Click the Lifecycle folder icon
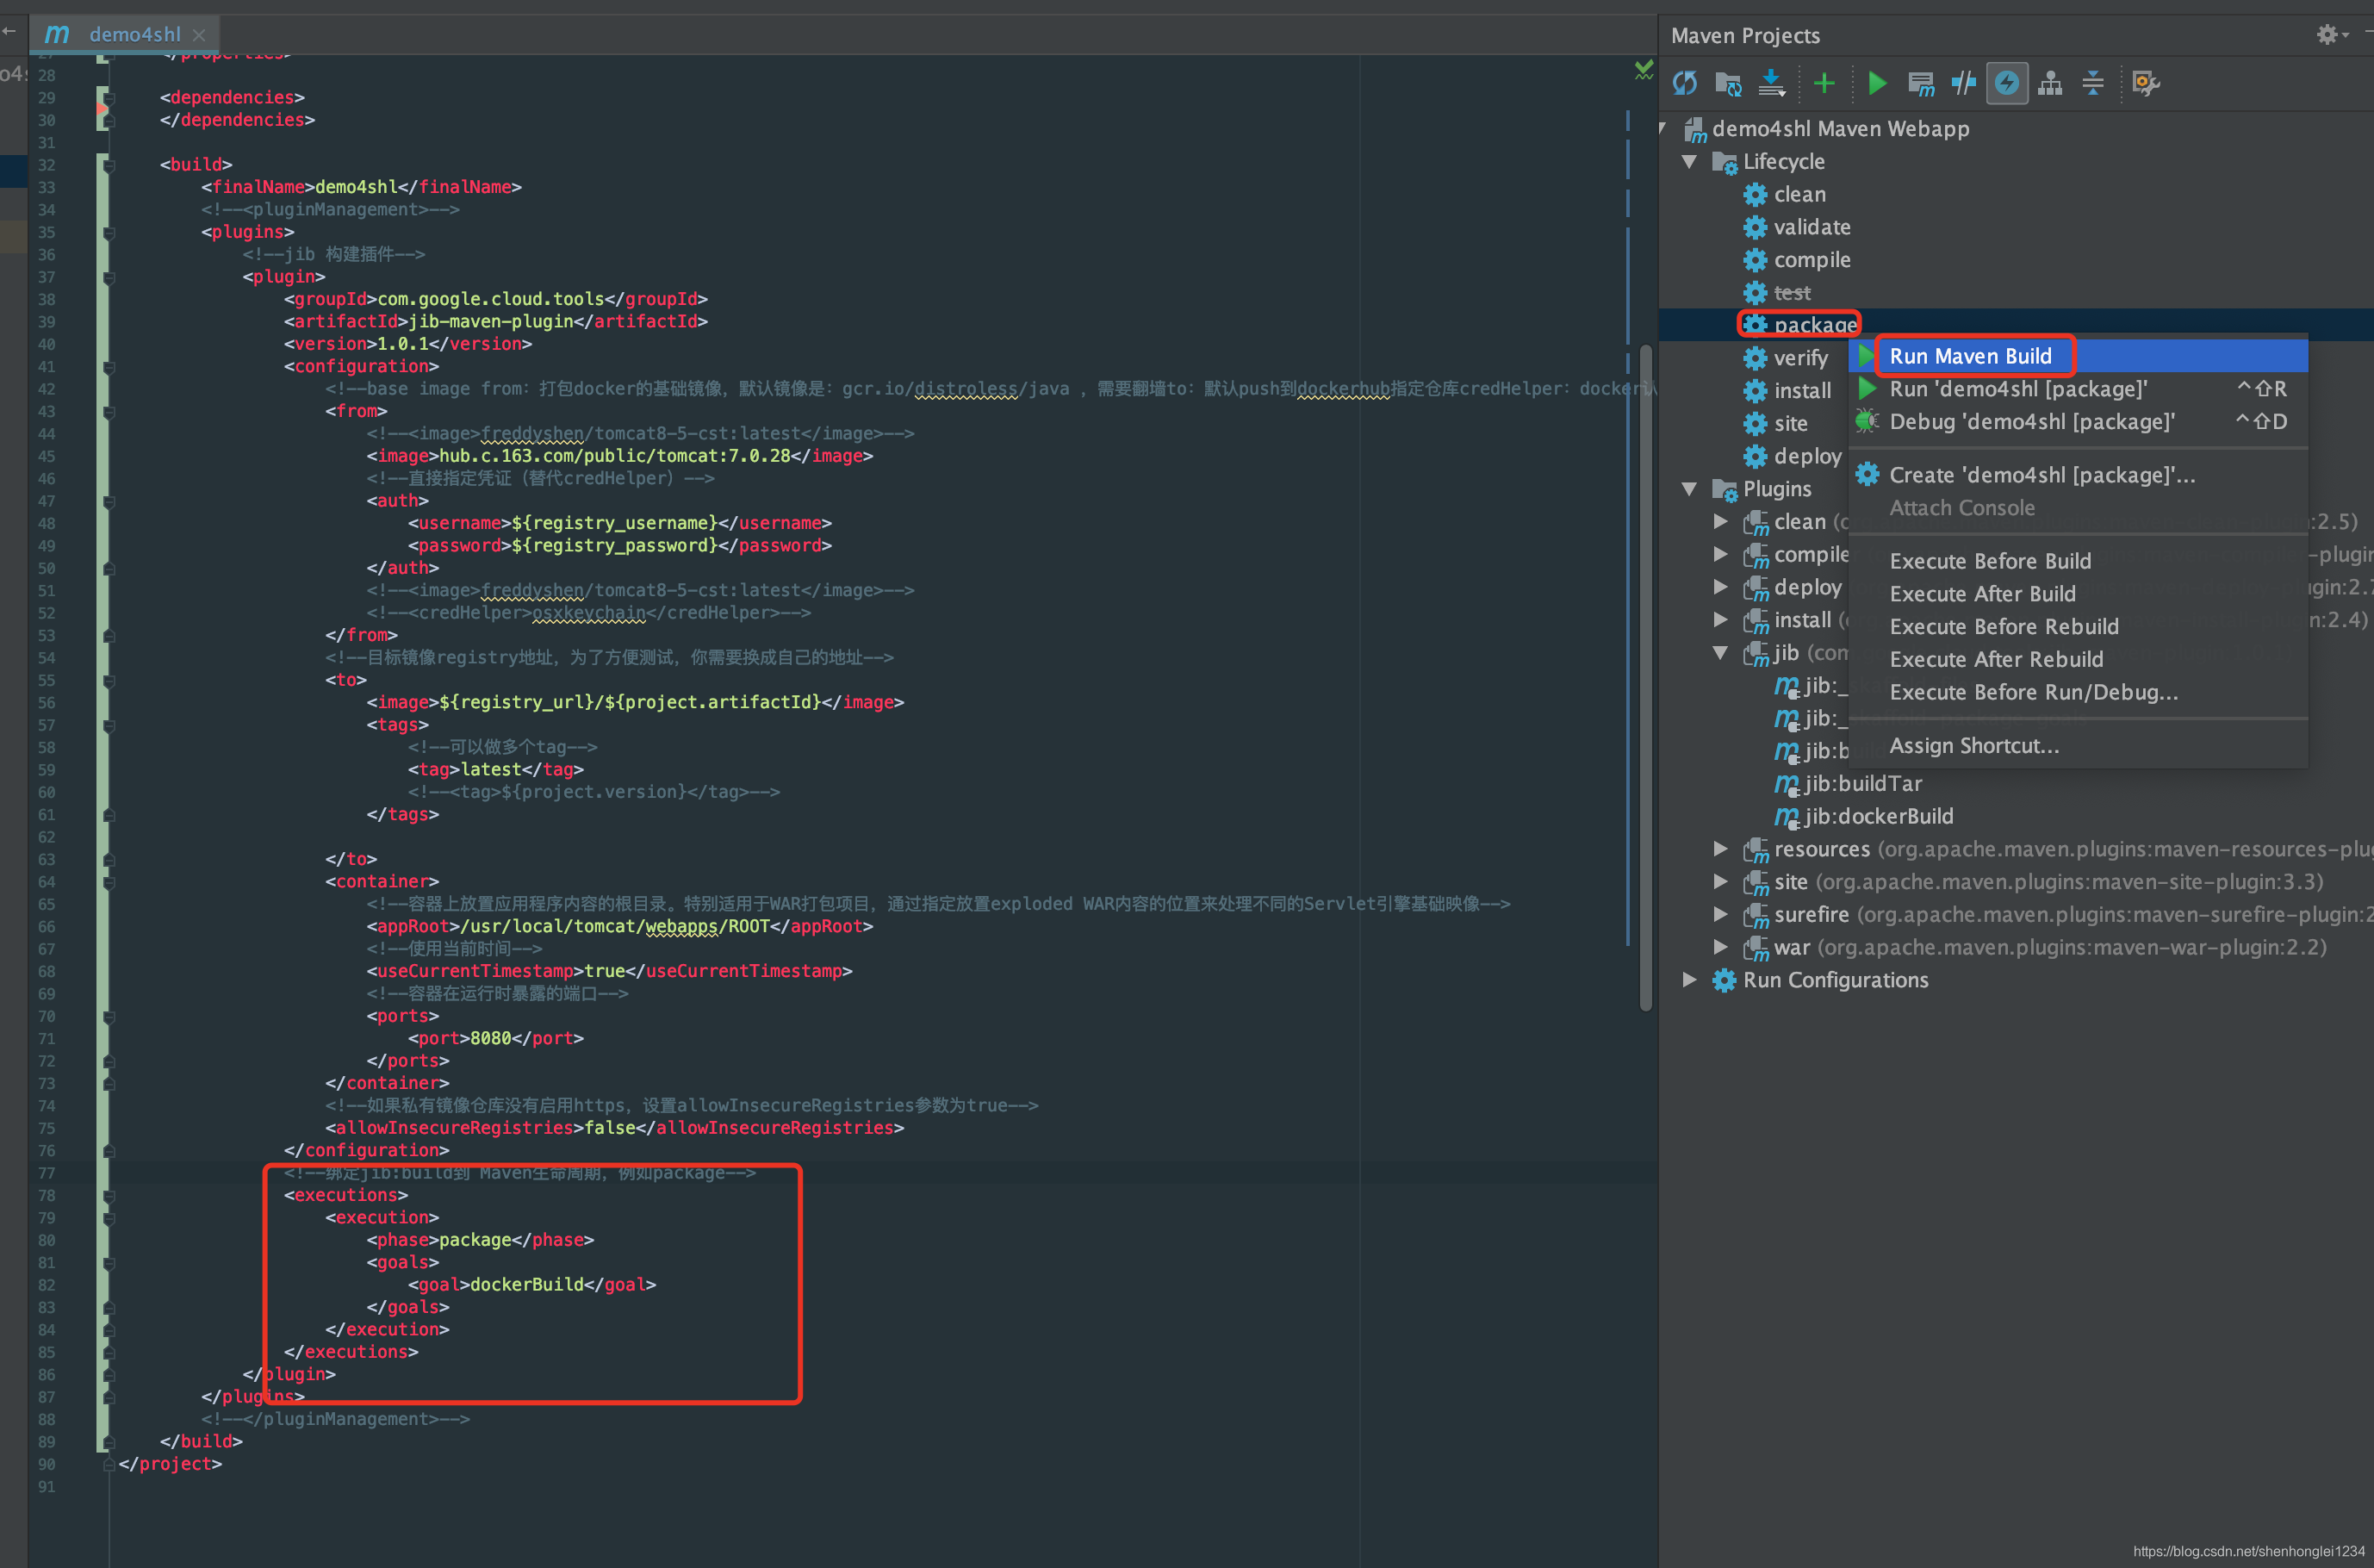2374x1568 pixels. pos(1725,162)
